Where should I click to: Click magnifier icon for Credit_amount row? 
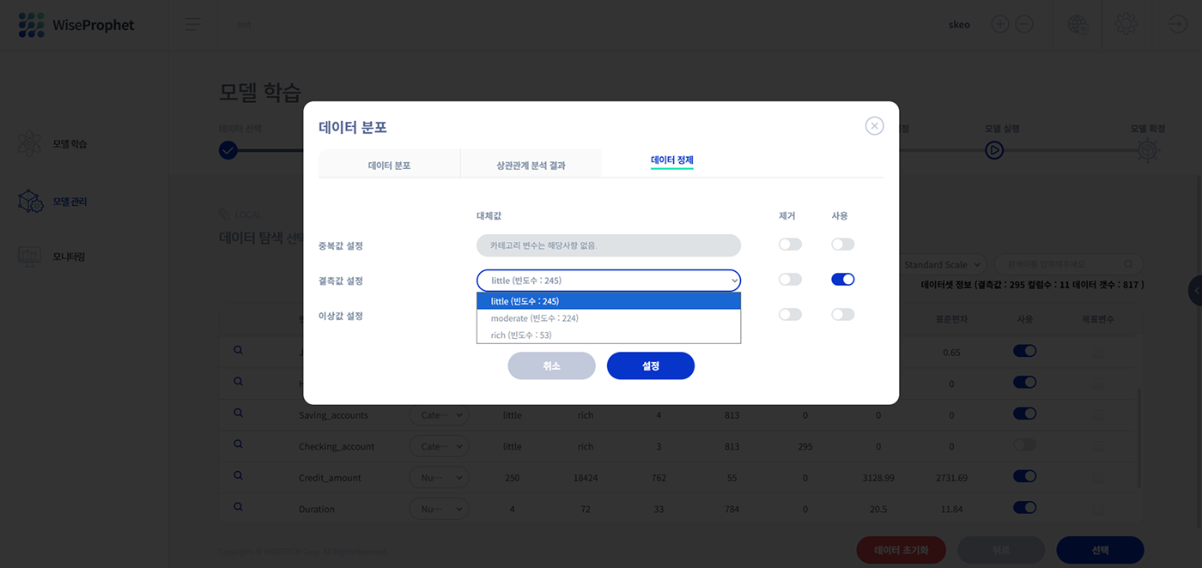coord(239,475)
